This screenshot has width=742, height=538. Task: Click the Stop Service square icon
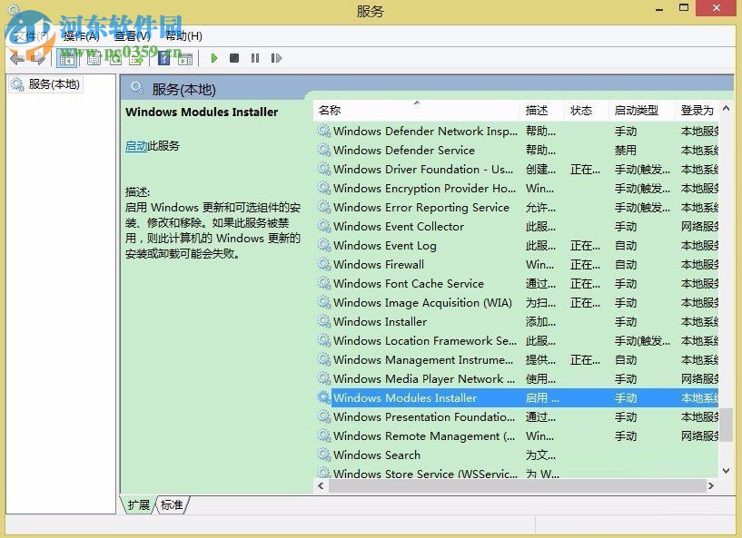click(233, 58)
